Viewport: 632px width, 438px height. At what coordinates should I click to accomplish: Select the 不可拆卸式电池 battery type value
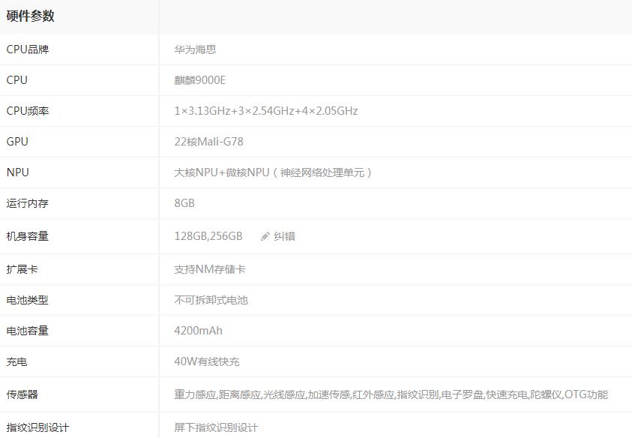[211, 300]
